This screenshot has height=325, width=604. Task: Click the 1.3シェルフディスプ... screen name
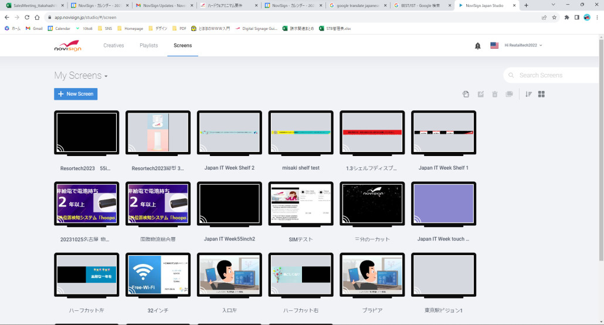(371, 168)
